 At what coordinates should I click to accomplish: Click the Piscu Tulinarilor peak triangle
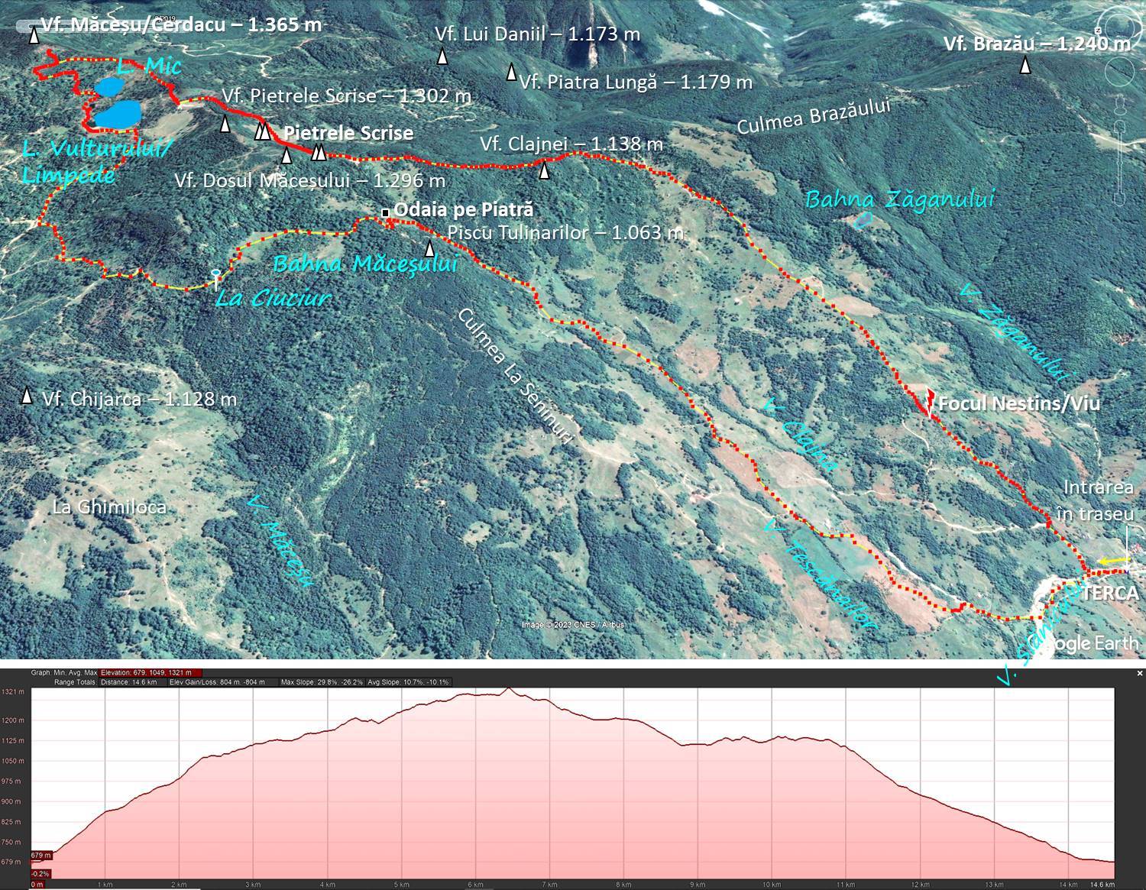tap(429, 249)
